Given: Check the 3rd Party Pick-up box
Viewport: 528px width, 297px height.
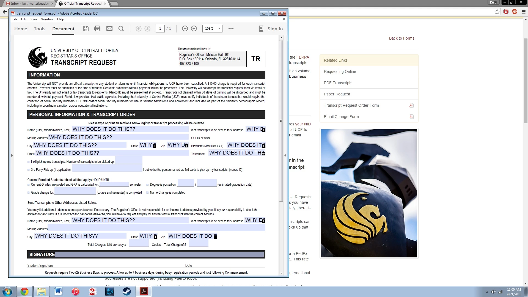Looking at the screenshot, I should (x=29, y=170).
